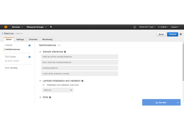Image resolution: width=184 pixels, height=130 pixels.
Task: Open the notifications bell
Action: [134, 27]
